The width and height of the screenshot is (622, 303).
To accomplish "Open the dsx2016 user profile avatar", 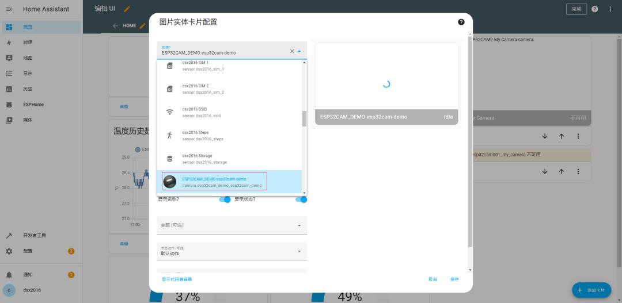I will coord(9,290).
